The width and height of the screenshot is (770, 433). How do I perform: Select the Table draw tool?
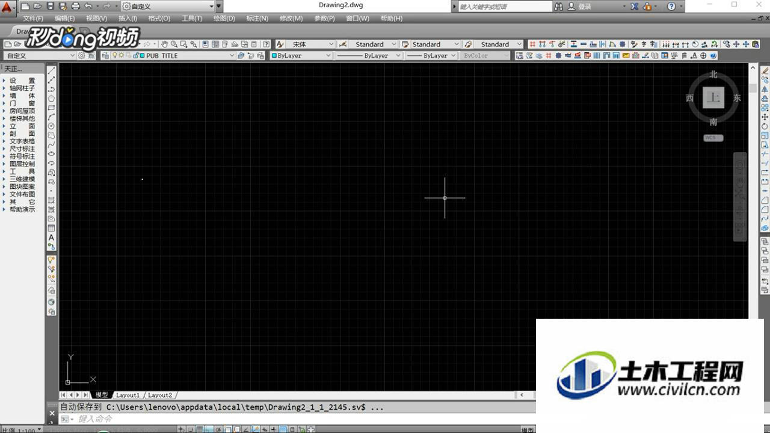click(x=52, y=228)
